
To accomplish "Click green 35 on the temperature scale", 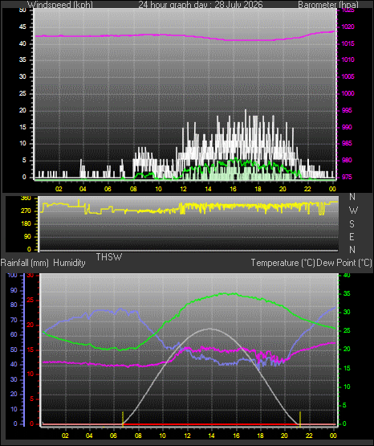I will point(347,294).
